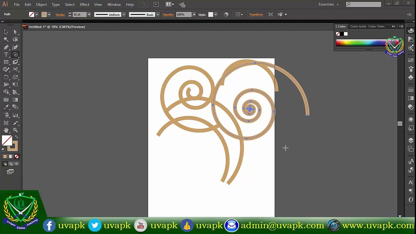This screenshot has height=234, width=416.
Task: Open stroke color dropdown in control bar
Action: tap(49, 15)
